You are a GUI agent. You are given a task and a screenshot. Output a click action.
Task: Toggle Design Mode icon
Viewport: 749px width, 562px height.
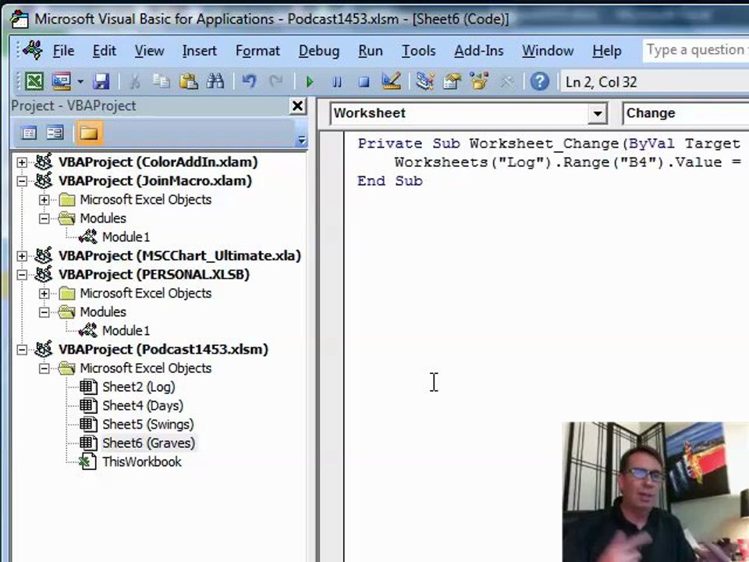tap(391, 80)
